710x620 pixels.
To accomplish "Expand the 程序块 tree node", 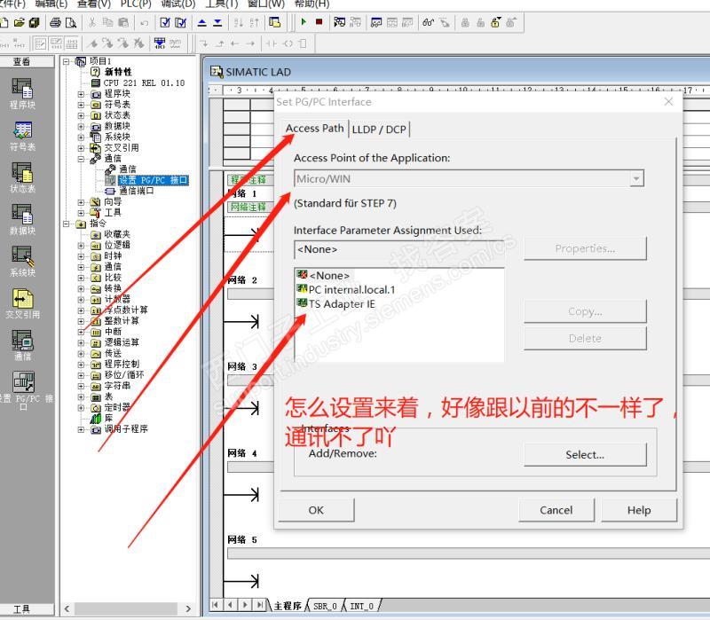I will click(x=81, y=94).
